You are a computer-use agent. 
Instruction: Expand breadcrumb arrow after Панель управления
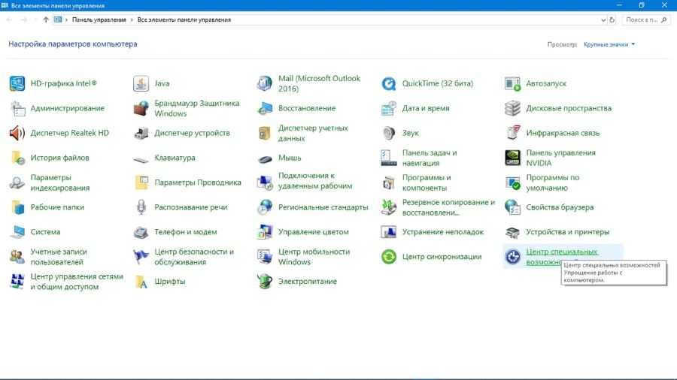132,20
